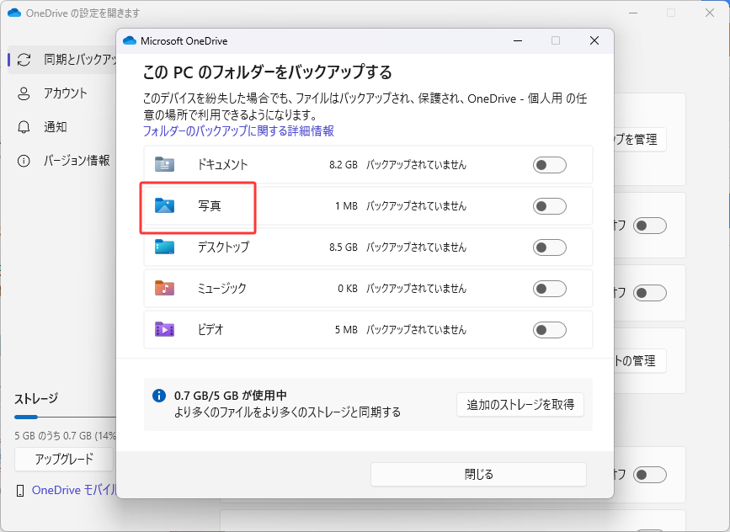Click the 閉じる button
Viewport: 730px width, 532px height.
point(477,474)
